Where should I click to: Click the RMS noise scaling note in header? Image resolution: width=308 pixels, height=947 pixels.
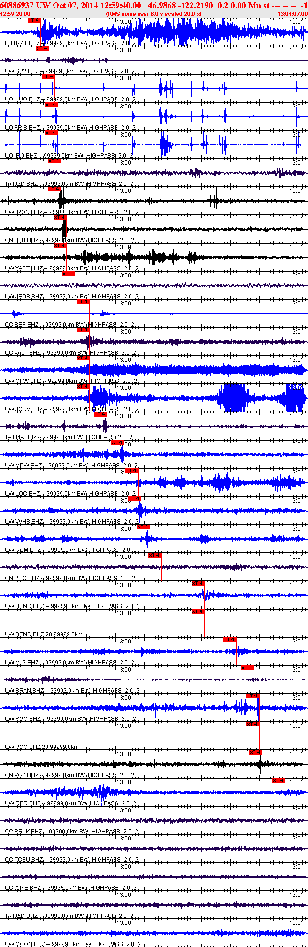pos(154,14)
